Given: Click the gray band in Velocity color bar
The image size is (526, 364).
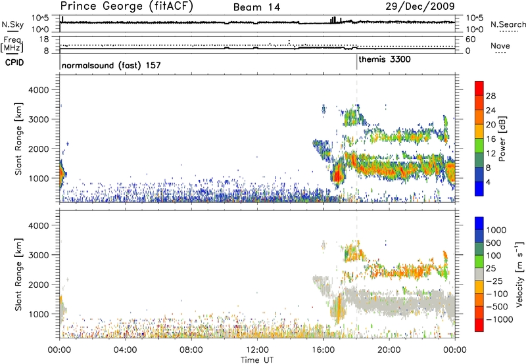Looking at the screenshot, I should (479, 274).
